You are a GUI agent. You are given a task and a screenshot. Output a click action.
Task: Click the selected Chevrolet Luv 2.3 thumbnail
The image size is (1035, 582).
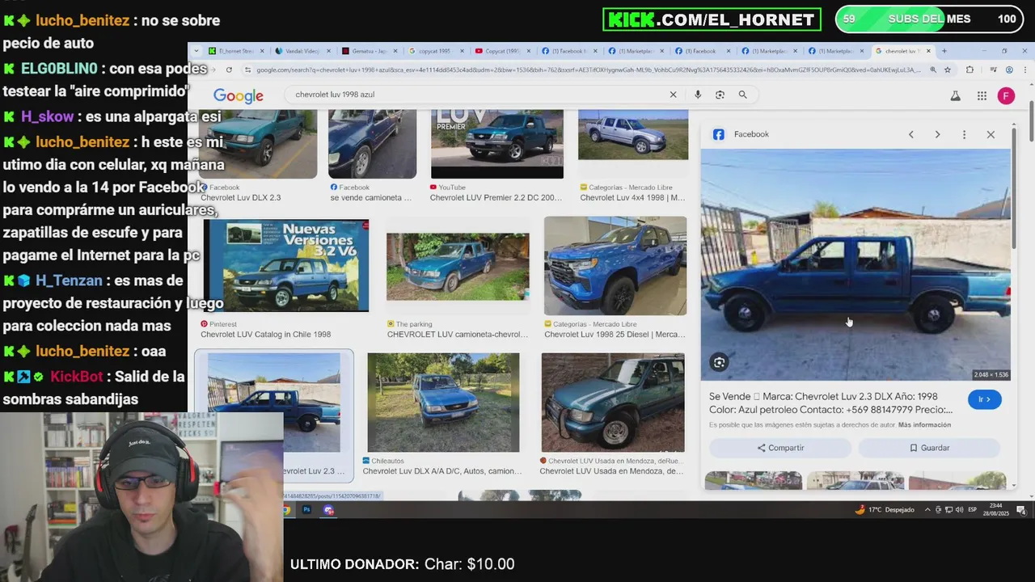click(x=273, y=403)
